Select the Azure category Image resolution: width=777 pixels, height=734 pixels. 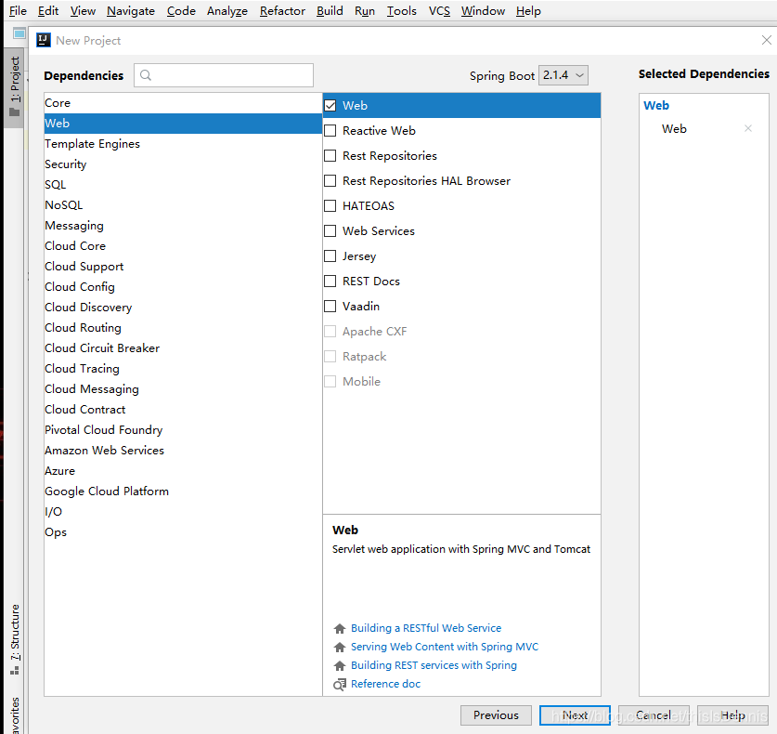click(x=183, y=471)
